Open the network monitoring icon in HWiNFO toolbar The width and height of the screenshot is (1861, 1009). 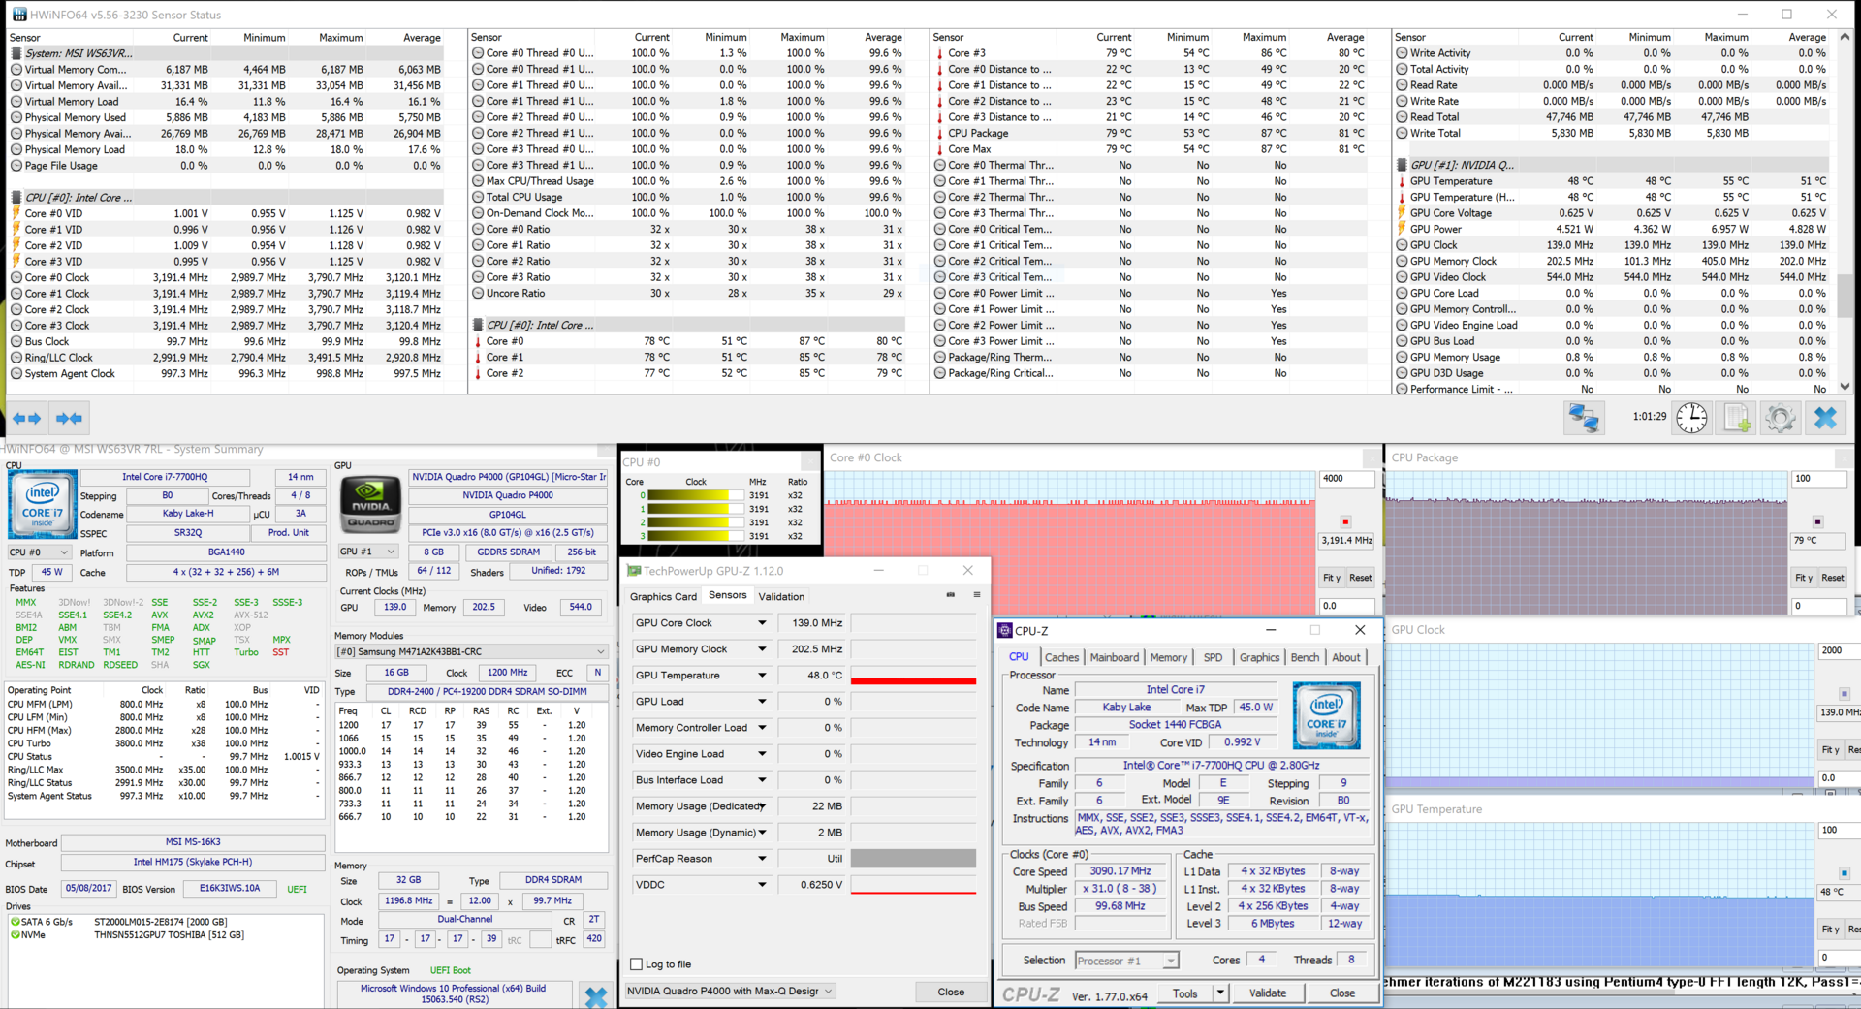[x=1584, y=418]
